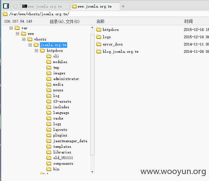Open a new tab with plus button
209x181 pixels.
tap(123, 6)
